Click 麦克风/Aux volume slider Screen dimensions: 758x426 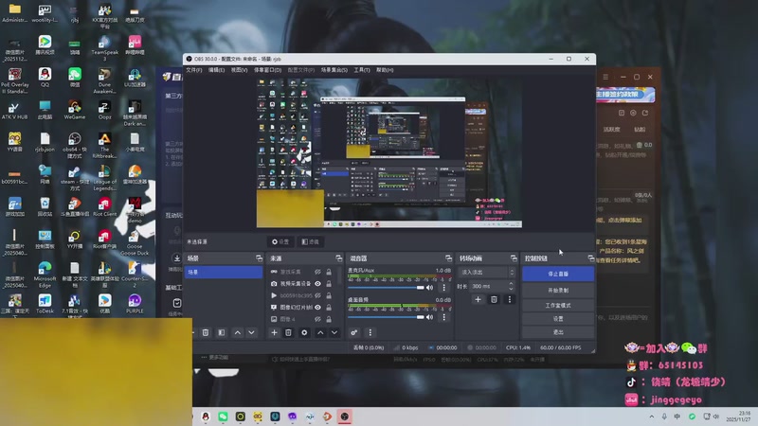(x=386, y=288)
